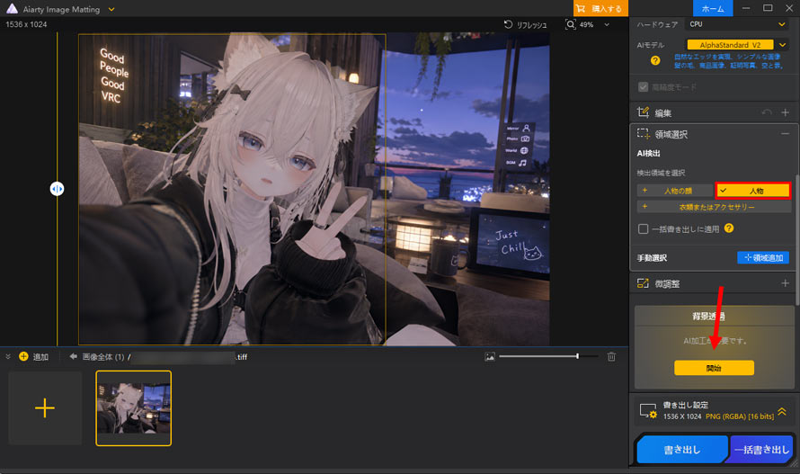Collapse the 領域選択 section
The width and height of the screenshot is (800, 474).
pyautogui.click(x=786, y=133)
